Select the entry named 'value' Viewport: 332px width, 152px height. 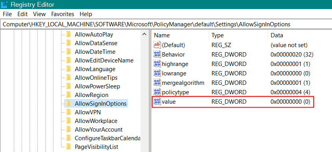tap(169, 102)
